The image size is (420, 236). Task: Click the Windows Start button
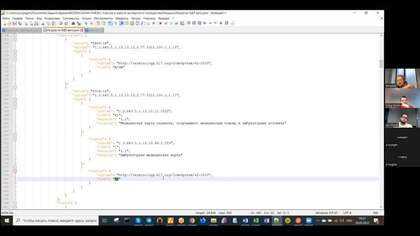(x=7, y=221)
